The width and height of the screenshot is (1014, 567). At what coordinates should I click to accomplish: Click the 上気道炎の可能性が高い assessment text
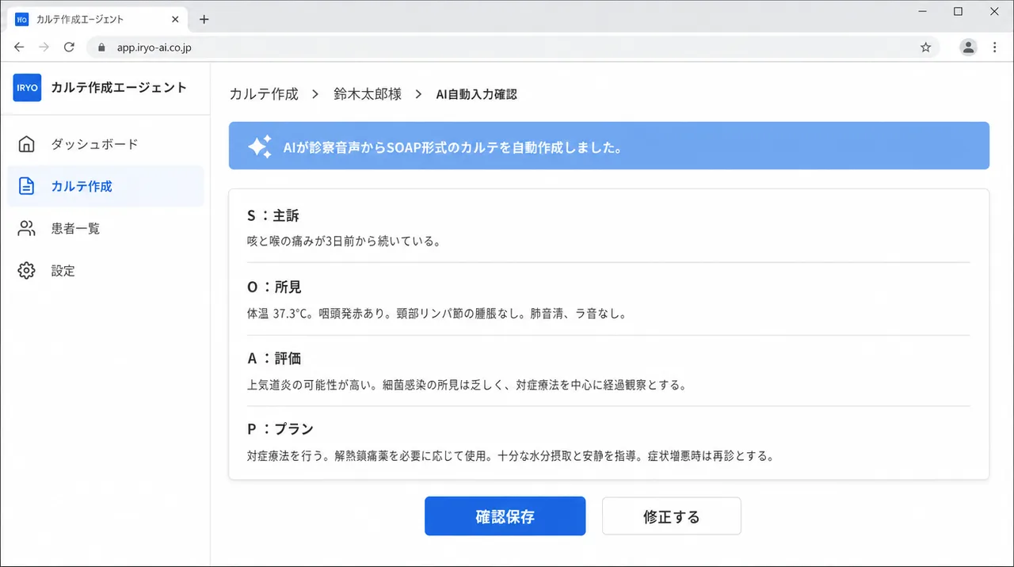467,385
